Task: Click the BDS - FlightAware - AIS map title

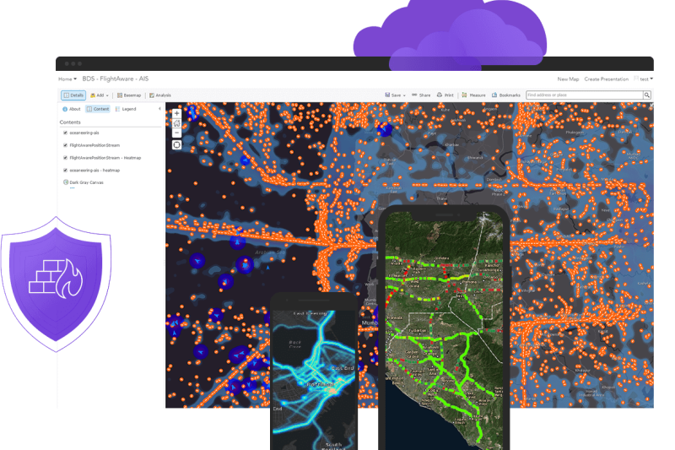Action: pyautogui.click(x=116, y=79)
